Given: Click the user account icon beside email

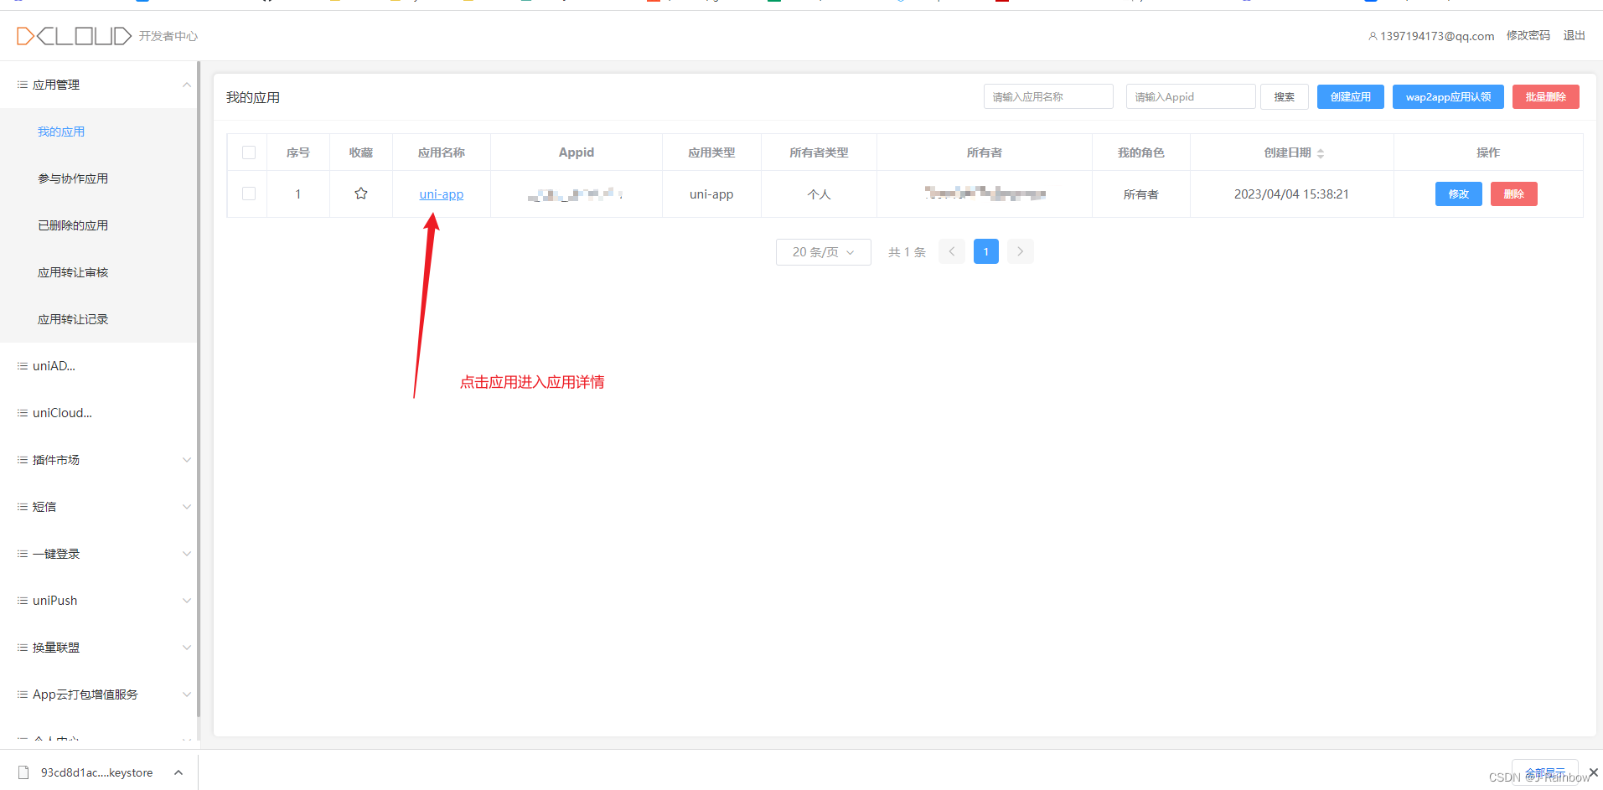Looking at the screenshot, I should pyautogui.click(x=1373, y=36).
